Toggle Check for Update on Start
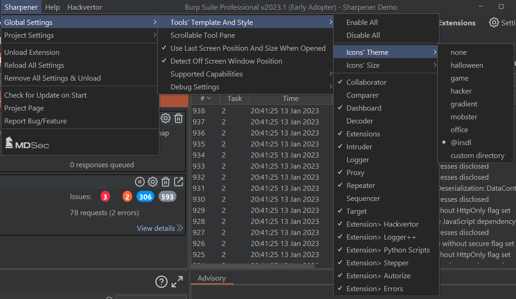This screenshot has height=299, width=516. click(80, 95)
